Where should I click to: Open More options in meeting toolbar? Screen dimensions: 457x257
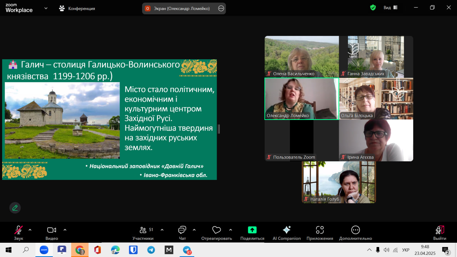pos(355,232)
